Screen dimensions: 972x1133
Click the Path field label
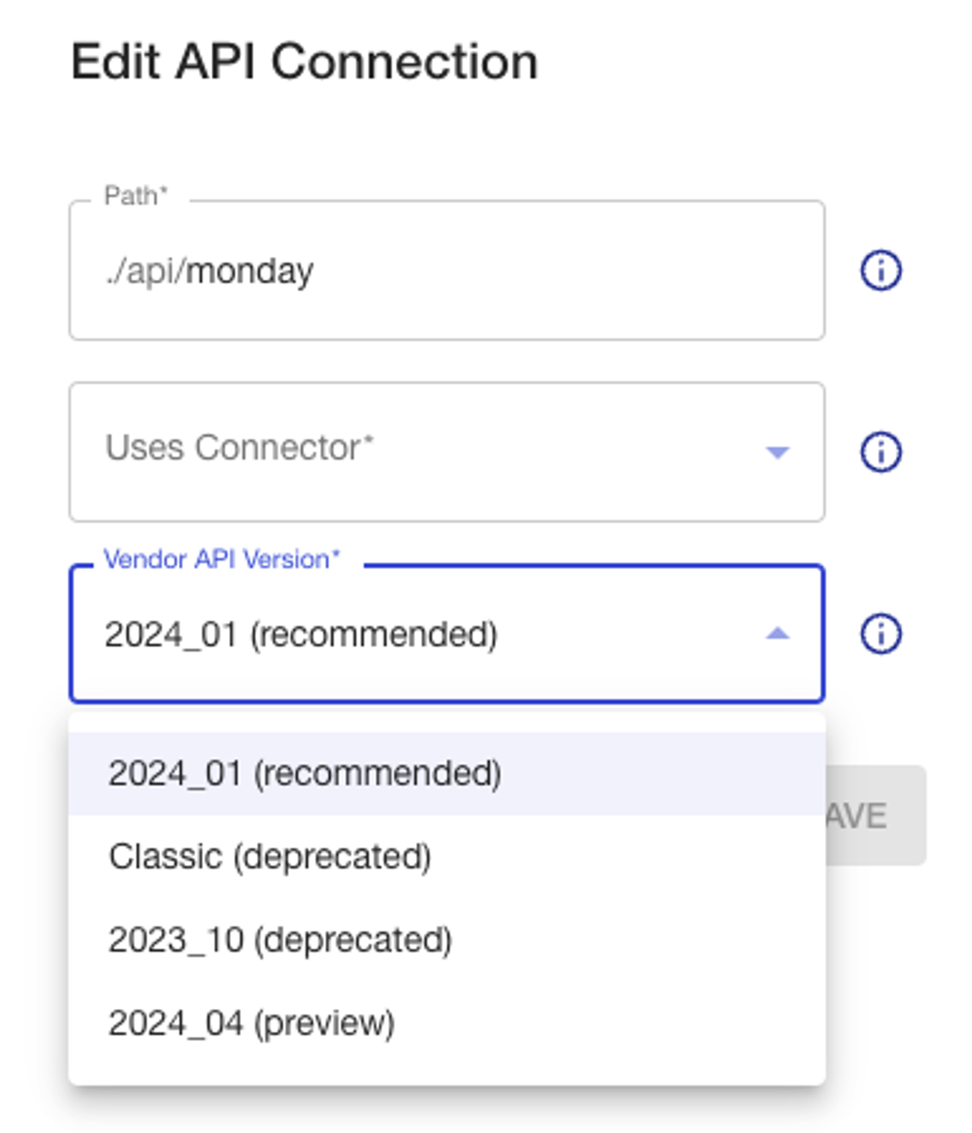point(135,196)
